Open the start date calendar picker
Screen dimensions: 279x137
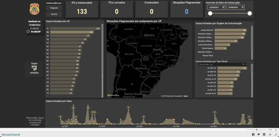pos(224,7)
